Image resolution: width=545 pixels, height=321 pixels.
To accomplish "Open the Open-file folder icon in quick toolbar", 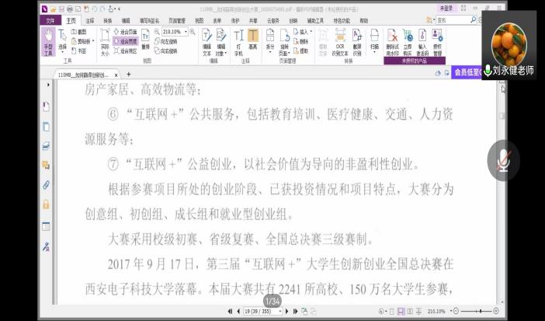I will pos(53,9).
